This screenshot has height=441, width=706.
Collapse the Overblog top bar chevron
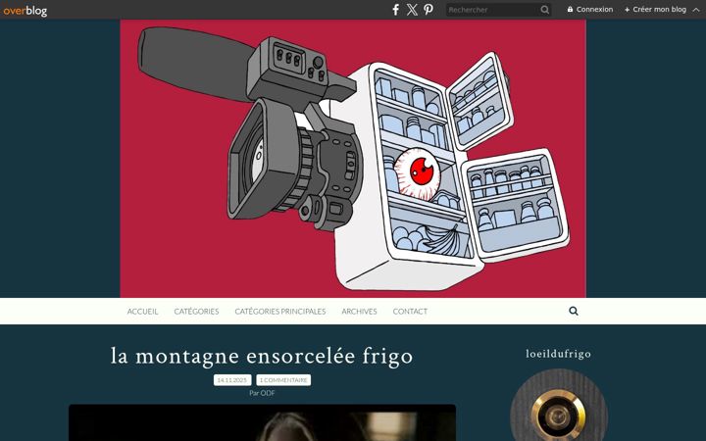click(696, 10)
